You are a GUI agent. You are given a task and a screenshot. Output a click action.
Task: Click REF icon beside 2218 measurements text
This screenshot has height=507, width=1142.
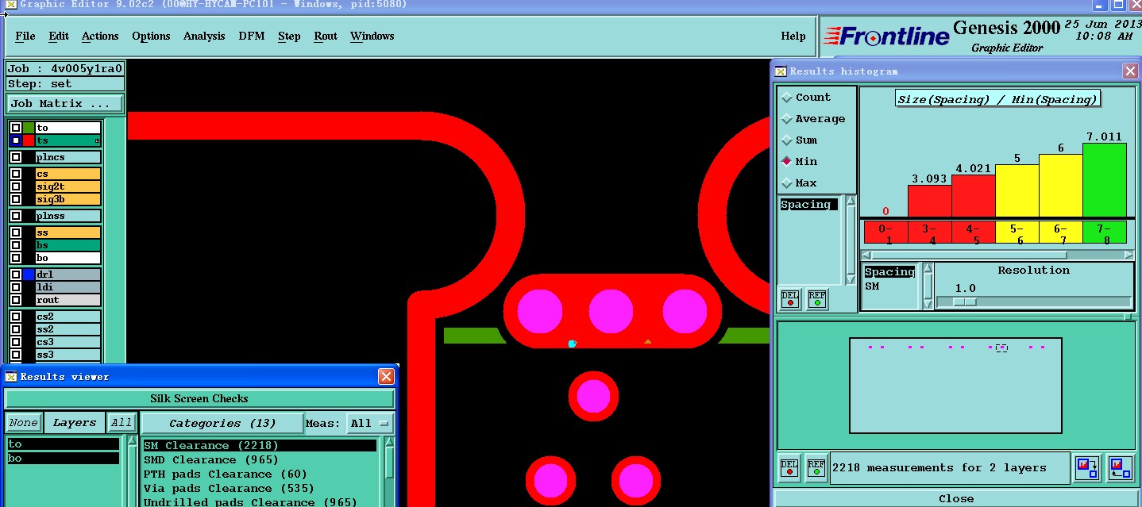point(816,467)
